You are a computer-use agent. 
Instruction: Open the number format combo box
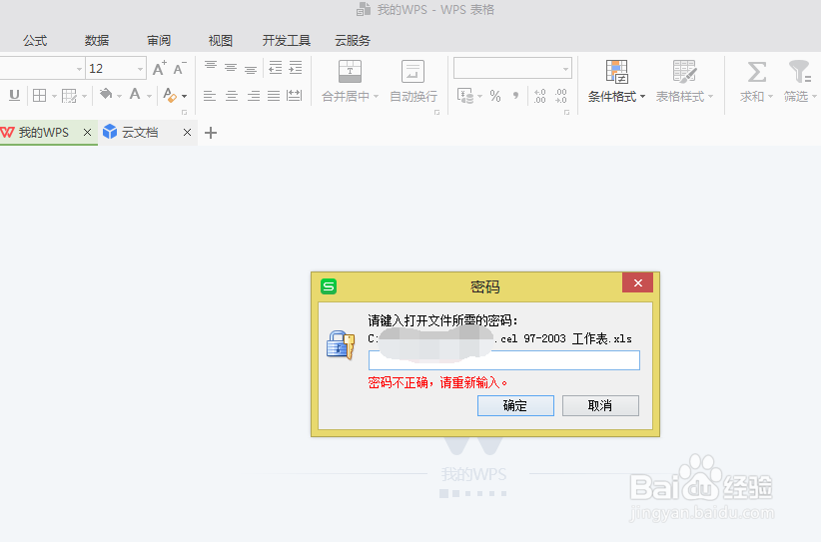click(x=512, y=69)
